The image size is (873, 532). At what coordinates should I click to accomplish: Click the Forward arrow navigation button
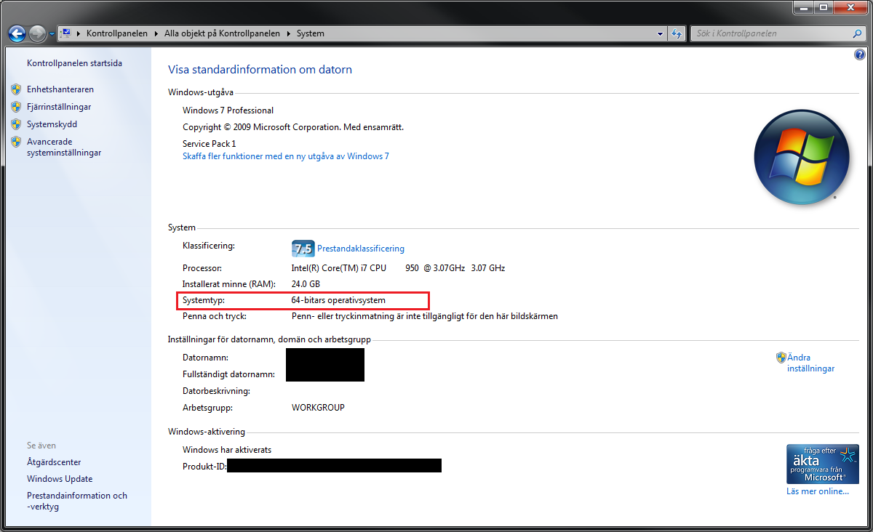(x=38, y=33)
